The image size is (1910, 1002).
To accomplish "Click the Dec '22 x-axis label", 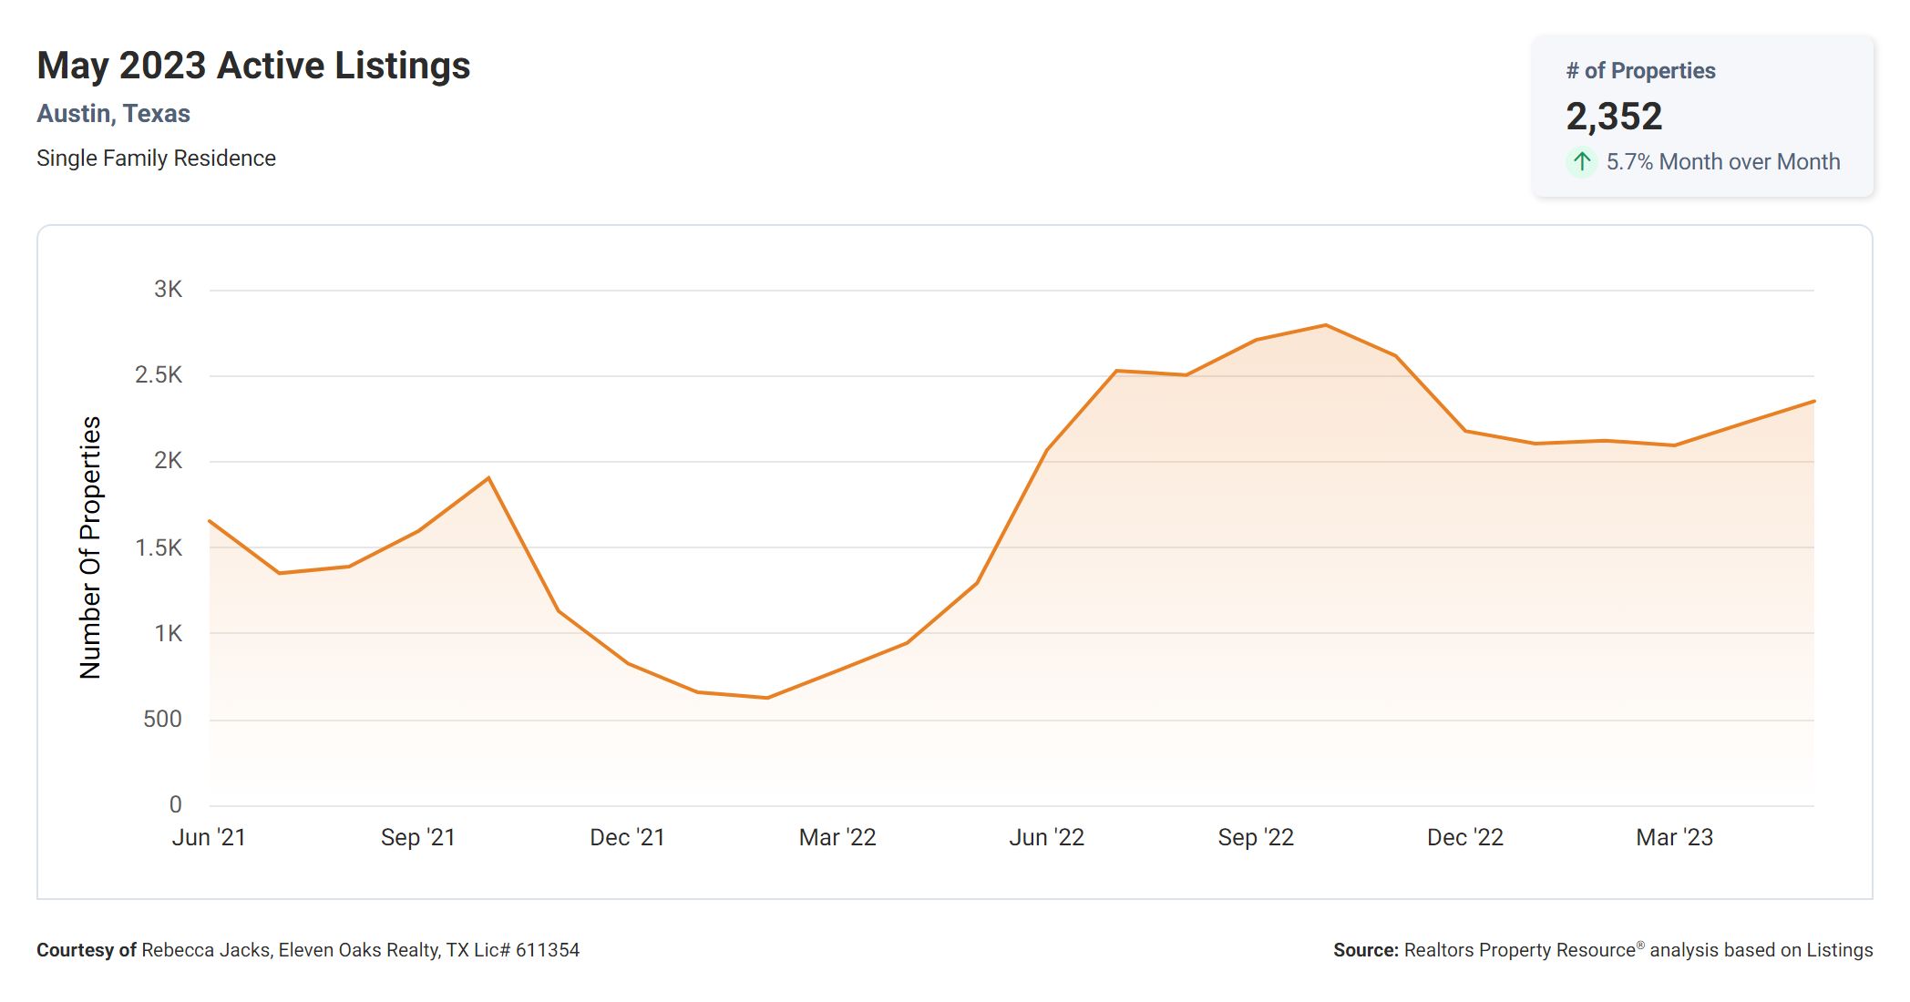I will (1464, 837).
